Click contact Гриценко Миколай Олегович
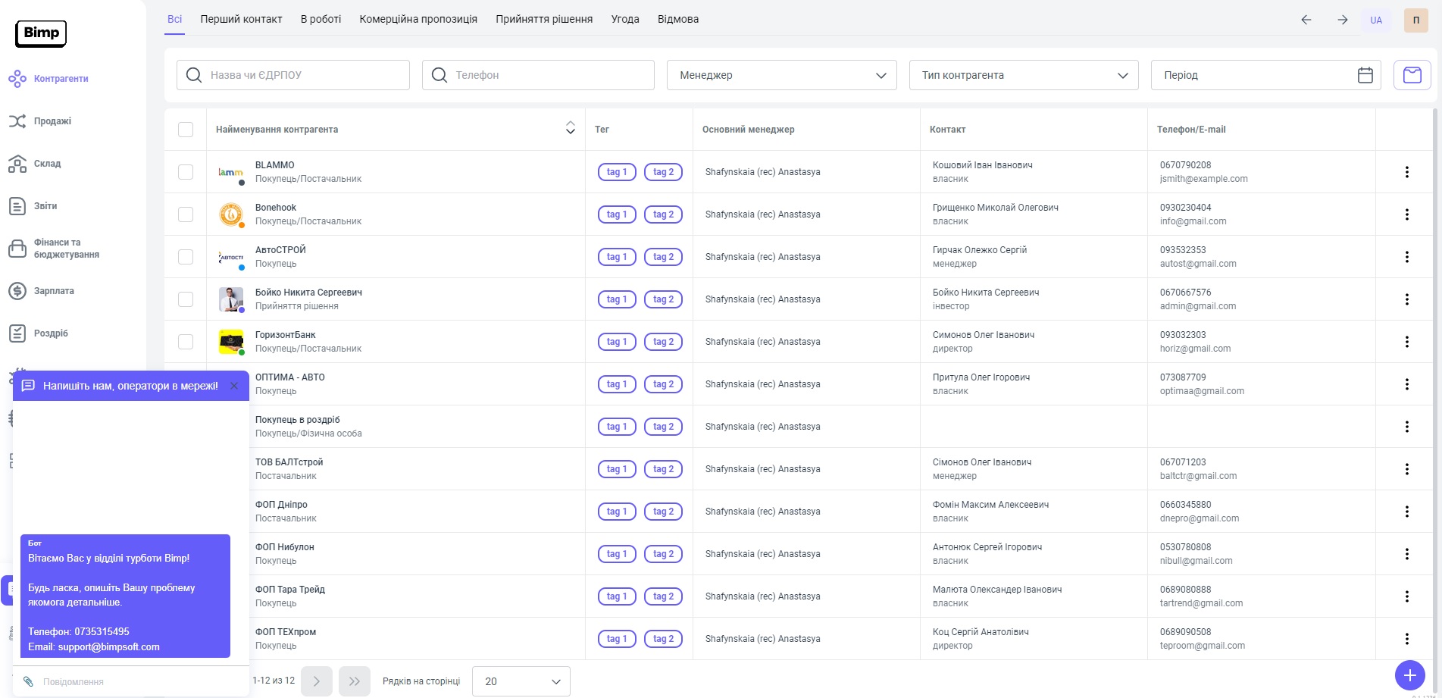The width and height of the screenshot is (1442, 698). click(x=996, y=208)
